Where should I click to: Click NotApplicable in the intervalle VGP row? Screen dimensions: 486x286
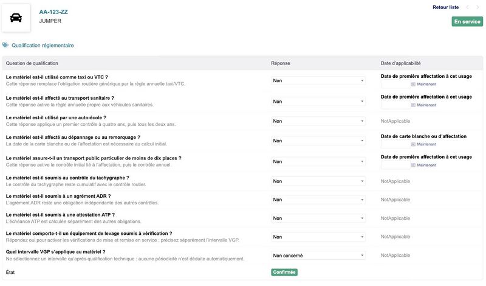point(395,255)
